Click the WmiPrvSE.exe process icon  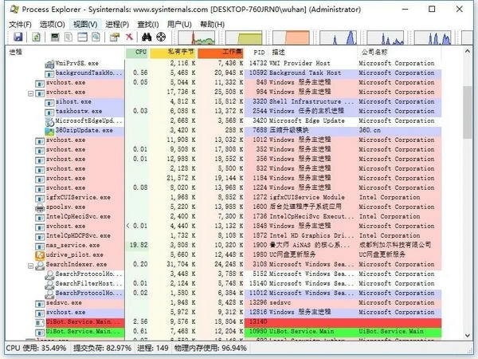49,64
